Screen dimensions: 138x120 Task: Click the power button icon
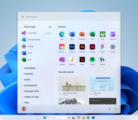115,109
